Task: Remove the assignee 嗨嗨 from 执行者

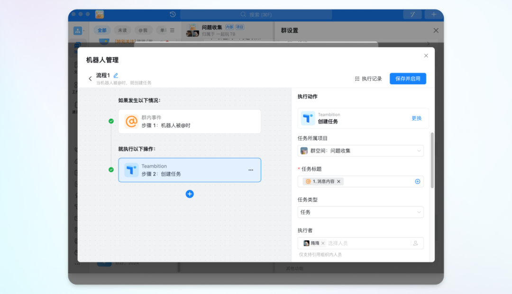Action: pyautogui.click(x=323, y=243)
